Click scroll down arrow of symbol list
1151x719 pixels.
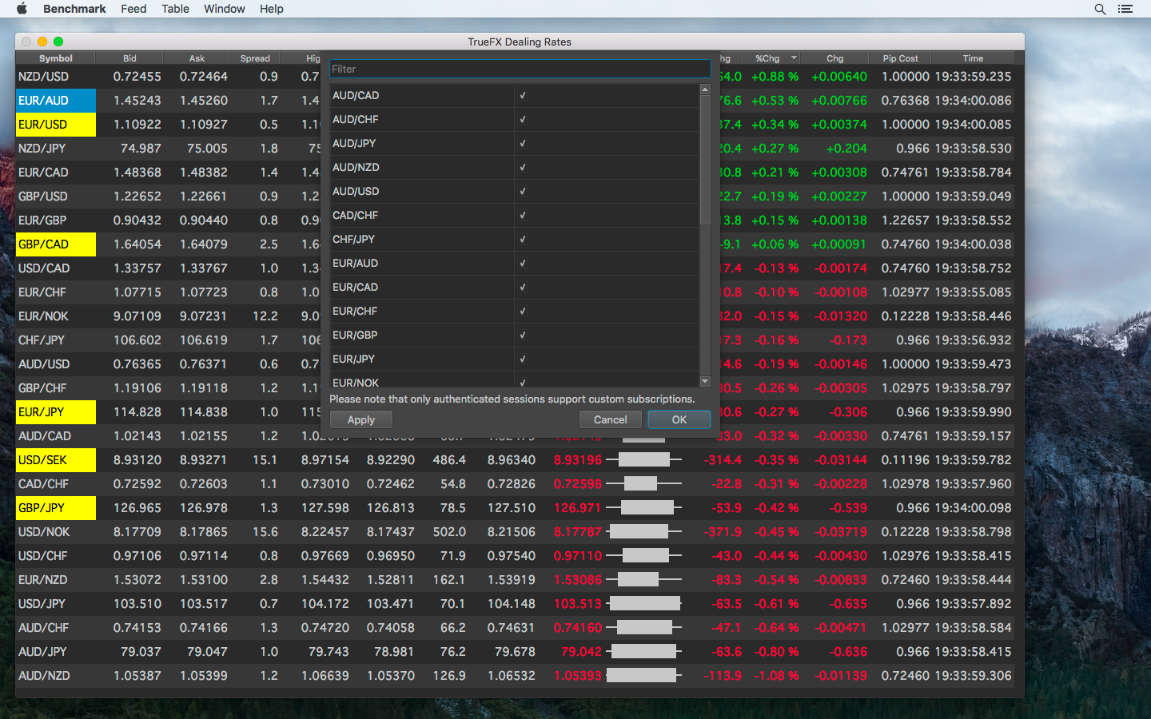tap(705, 382)
